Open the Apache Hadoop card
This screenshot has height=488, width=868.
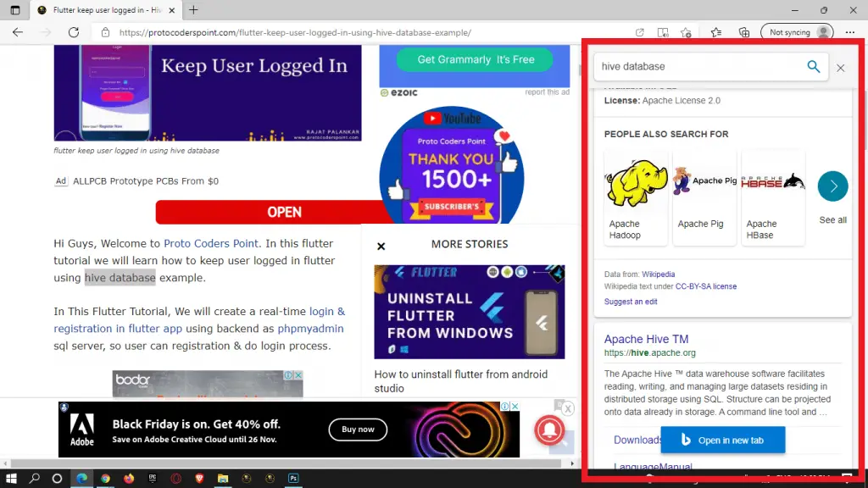pos(636,197)
